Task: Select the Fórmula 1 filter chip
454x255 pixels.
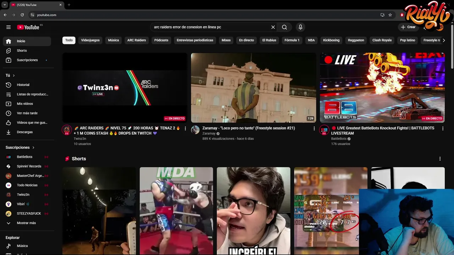Action: click(292, 40)
